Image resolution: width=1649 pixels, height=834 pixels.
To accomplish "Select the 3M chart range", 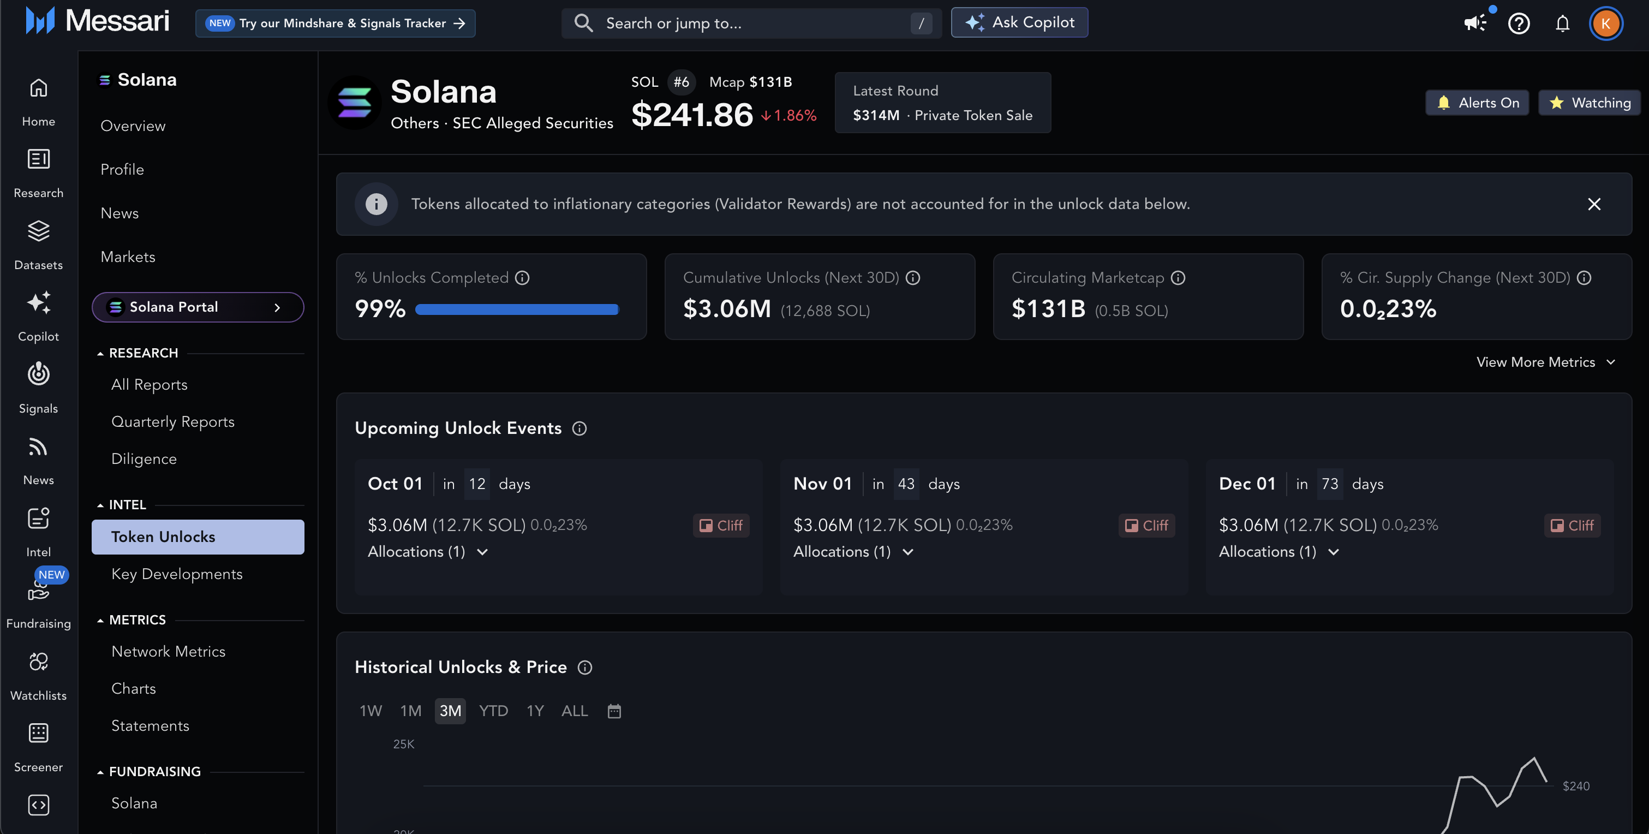I will pos(450,711).
